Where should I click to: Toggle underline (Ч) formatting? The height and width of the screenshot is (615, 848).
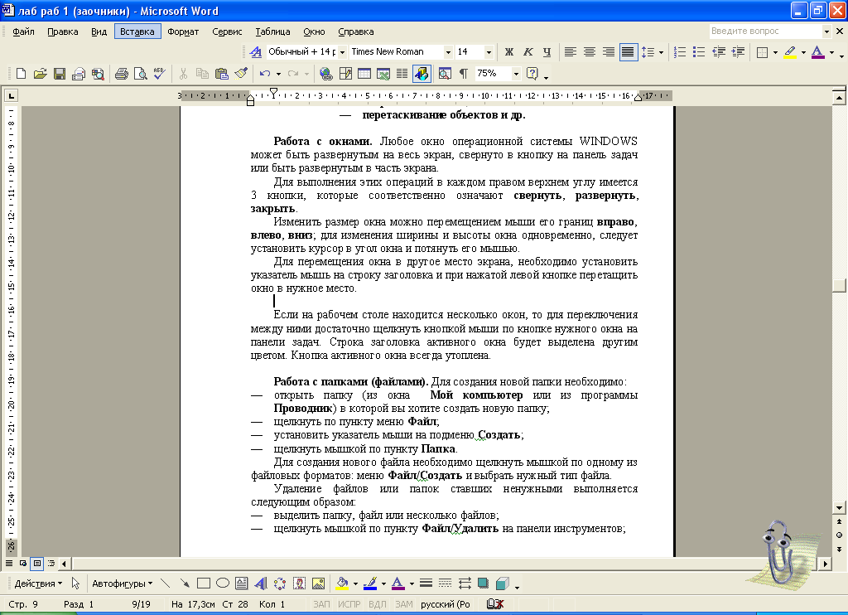click(x=547, y=52)
